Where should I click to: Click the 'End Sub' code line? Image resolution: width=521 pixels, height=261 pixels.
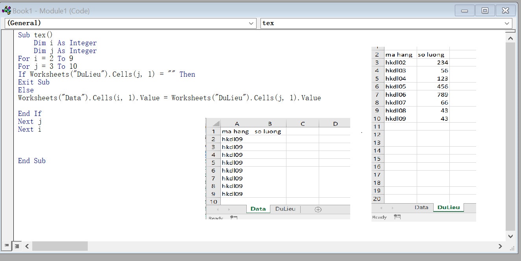tap(31, 161)
